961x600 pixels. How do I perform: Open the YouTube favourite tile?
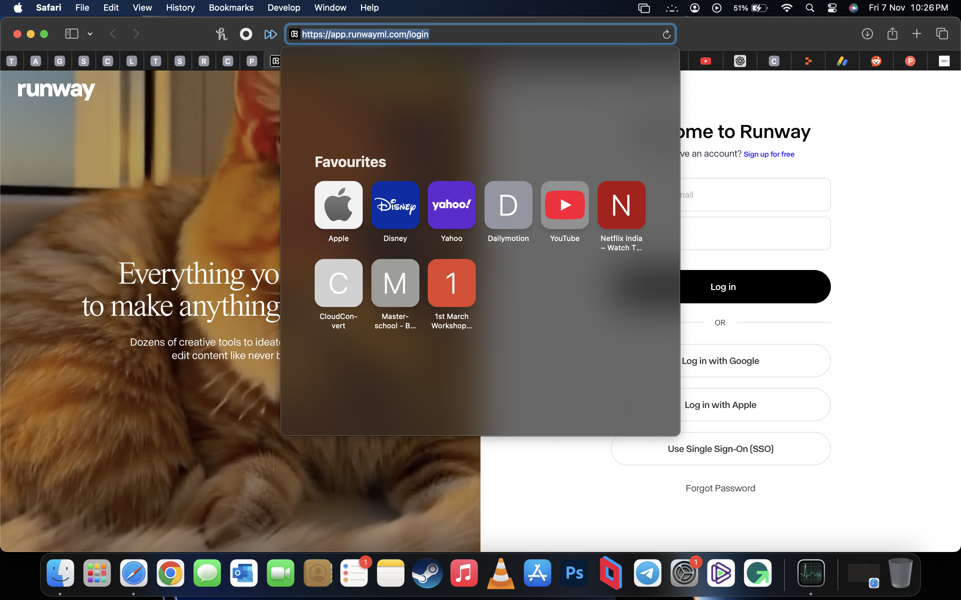[564, 205]
